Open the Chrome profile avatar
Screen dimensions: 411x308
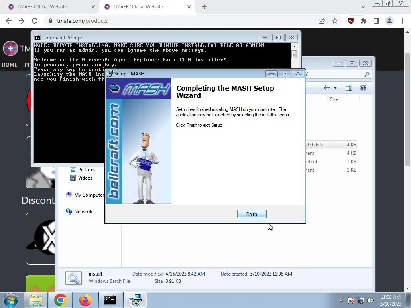pyautogui.click(x=389, y=21)
